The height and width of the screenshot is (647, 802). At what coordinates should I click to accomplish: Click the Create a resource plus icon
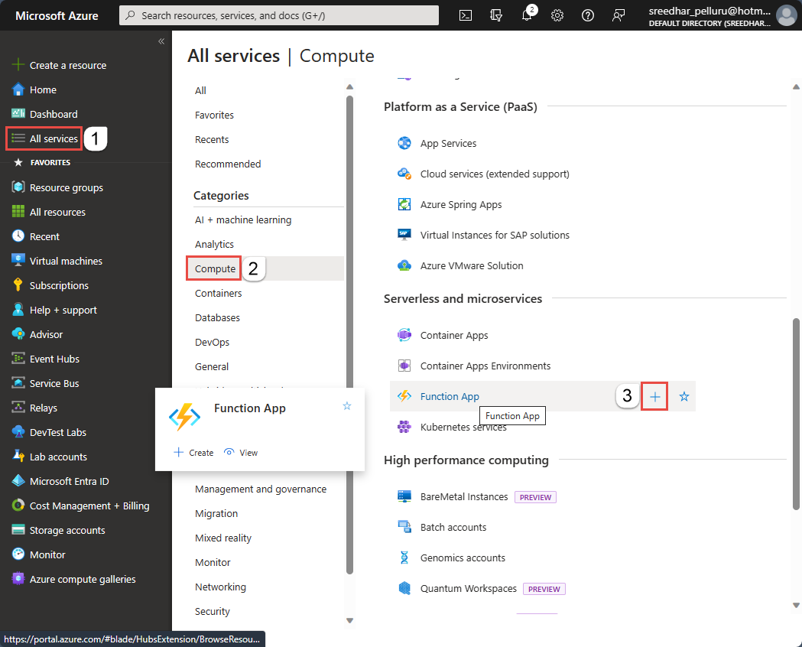coord(18,65)
